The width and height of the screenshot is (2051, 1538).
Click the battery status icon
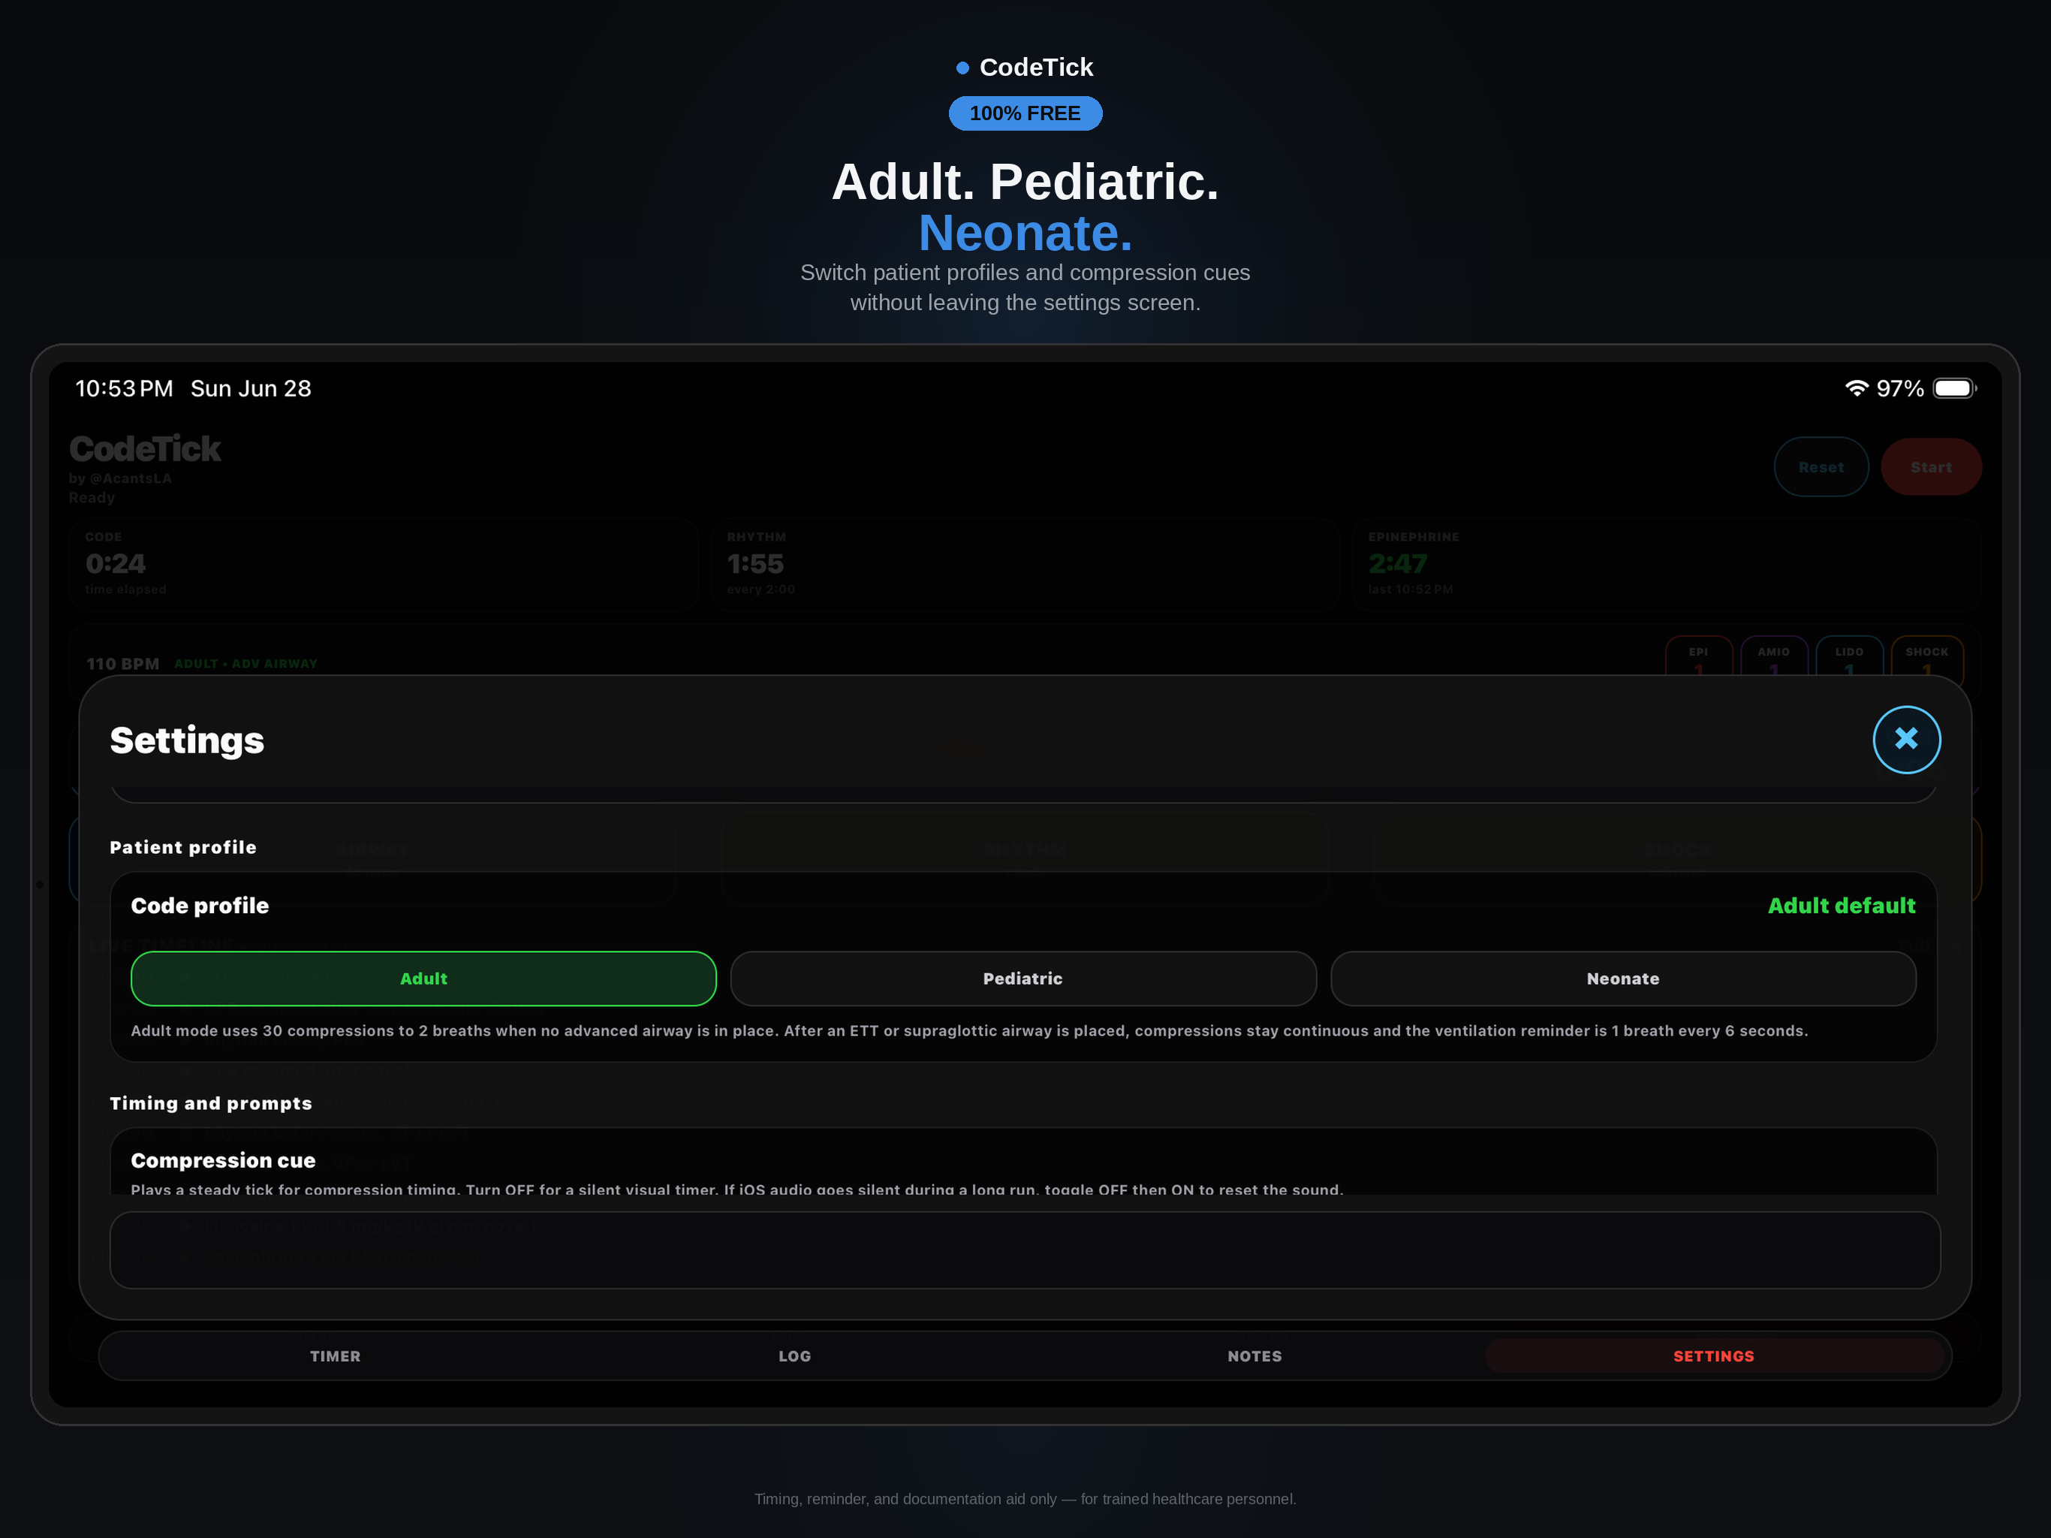(1955, 389)
